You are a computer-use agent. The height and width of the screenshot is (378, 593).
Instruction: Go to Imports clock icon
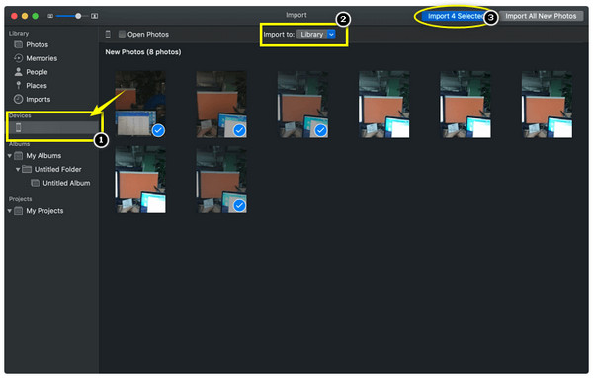(x=18, y=99)
